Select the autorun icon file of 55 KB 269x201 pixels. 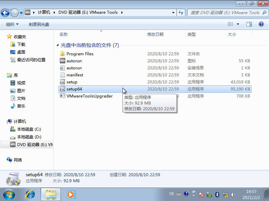click(63, 61)
